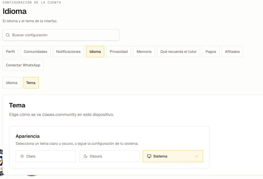The height and width of the screenshot is (179, 263).
Task: Select the Oscuro dark theme option
Action: point(109,156)
